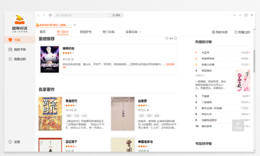Switch to the 发现好书 nav tab
260x156 pixels.
tap(85, 32)
